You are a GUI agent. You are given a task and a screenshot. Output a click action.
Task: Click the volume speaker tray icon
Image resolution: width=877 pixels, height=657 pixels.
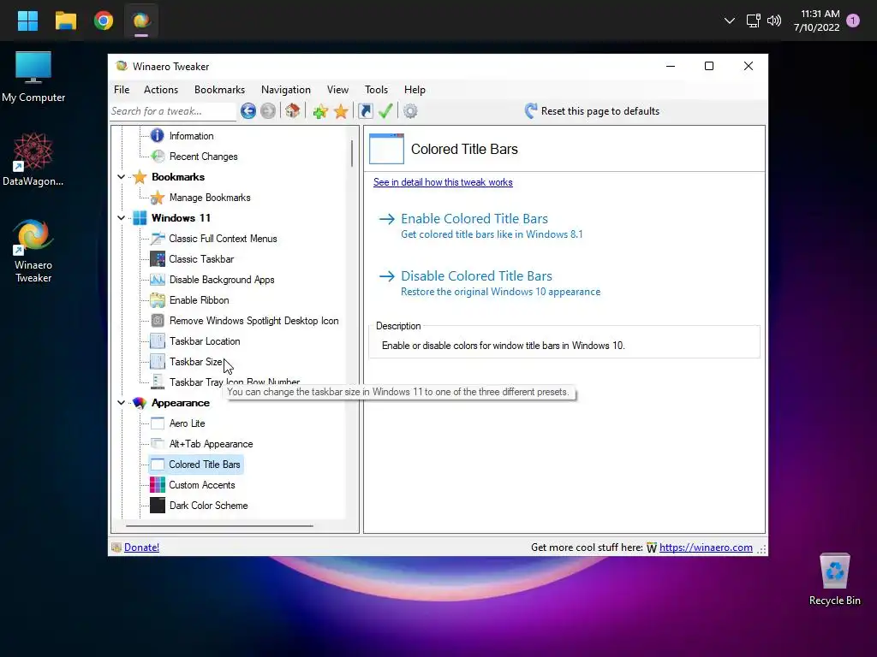774,21
